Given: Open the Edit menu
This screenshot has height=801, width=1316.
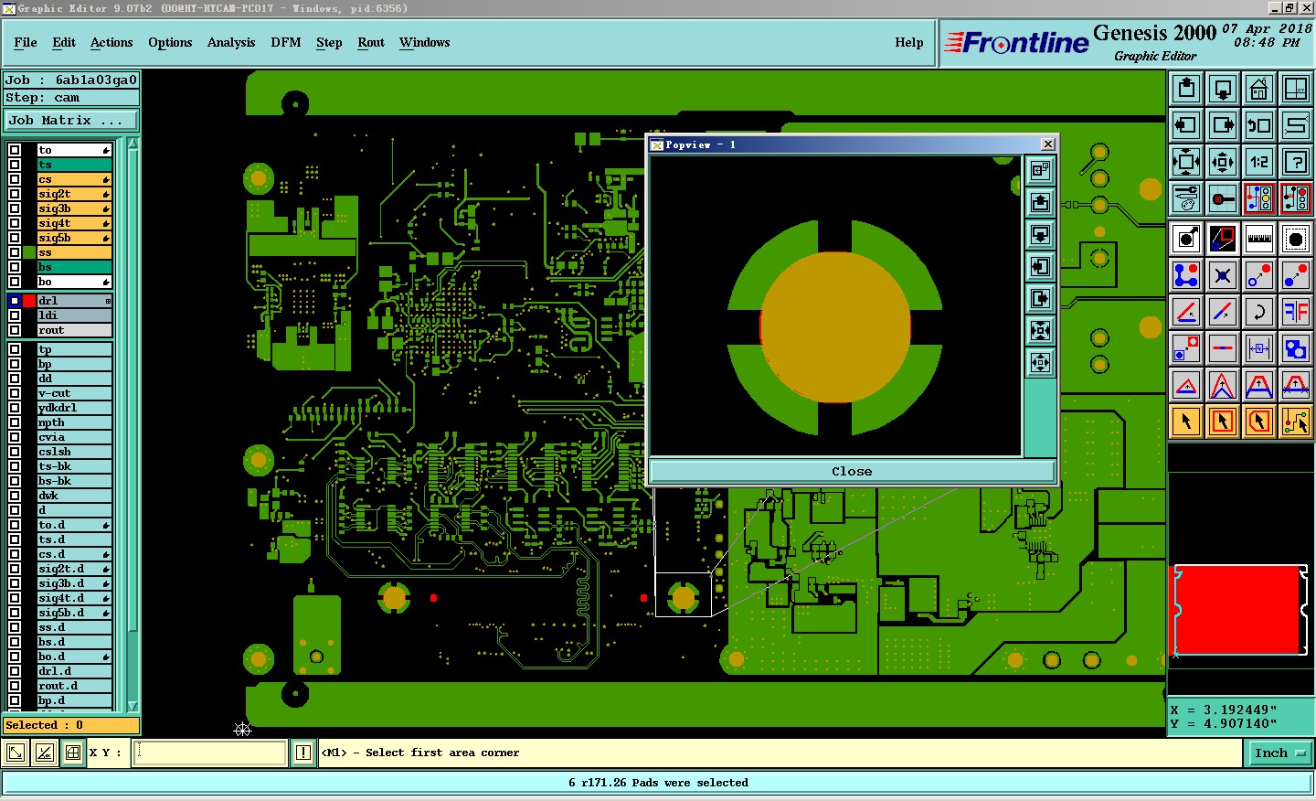Looking at the screenshot, I should pyautogui.click(x=64, y=42).
